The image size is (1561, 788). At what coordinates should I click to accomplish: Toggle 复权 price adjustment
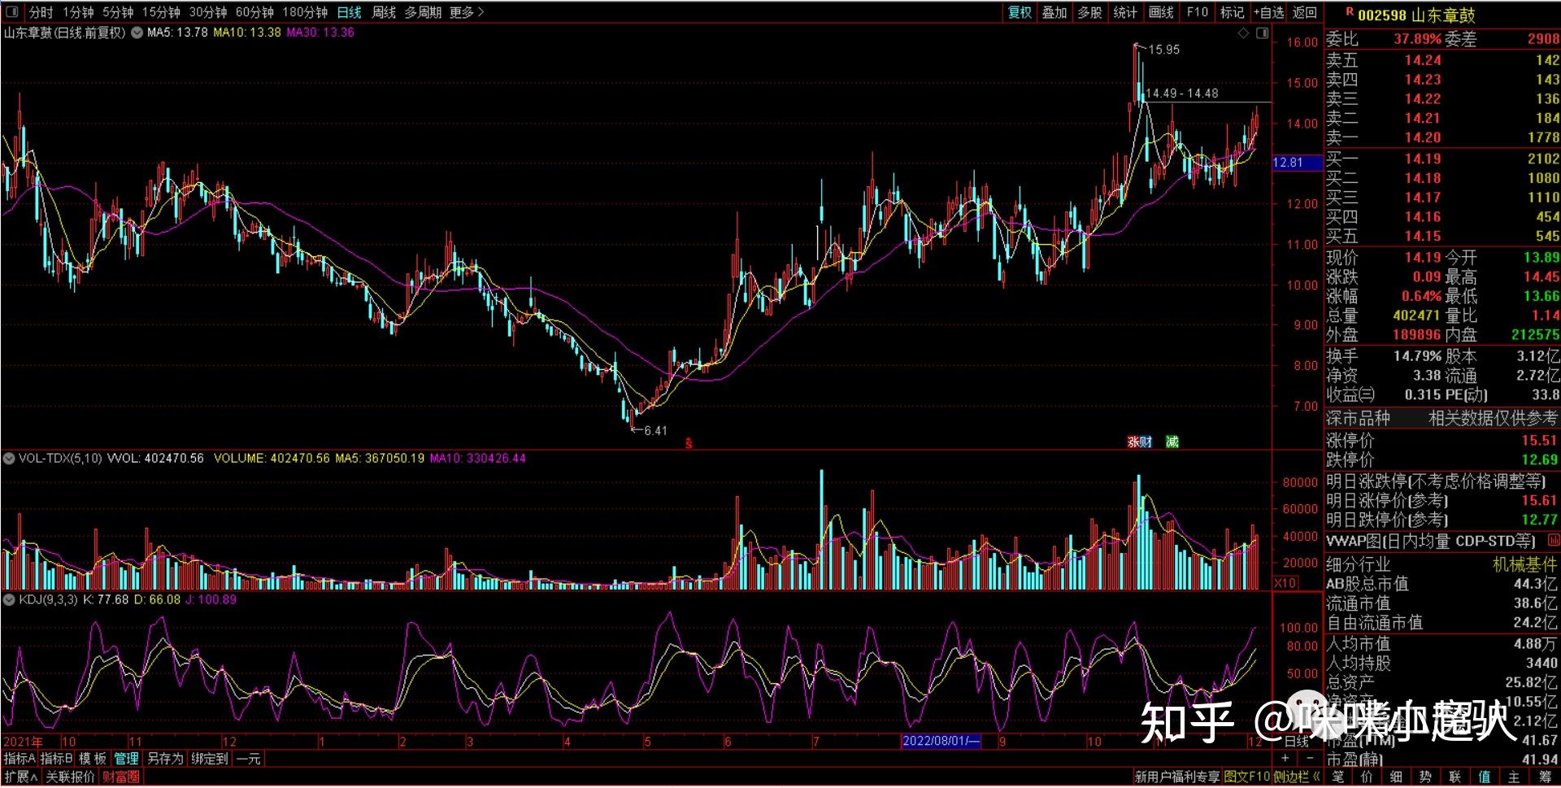[1020, 12]
